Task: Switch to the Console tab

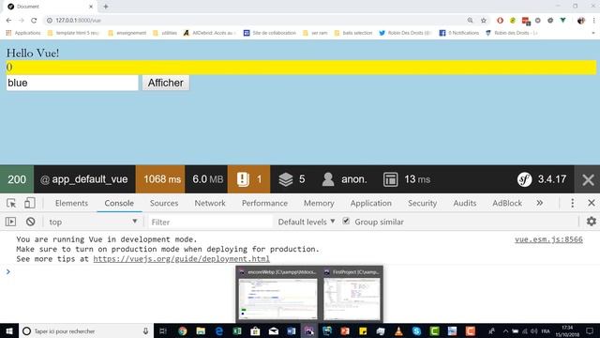Action: [x=119, y=203]
